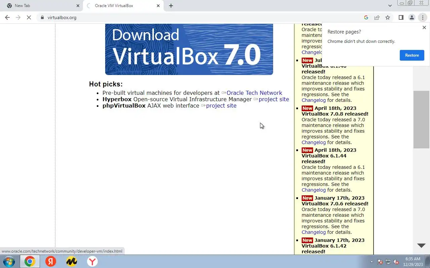Show hidden system tray icons arrow

pos(372,262)
